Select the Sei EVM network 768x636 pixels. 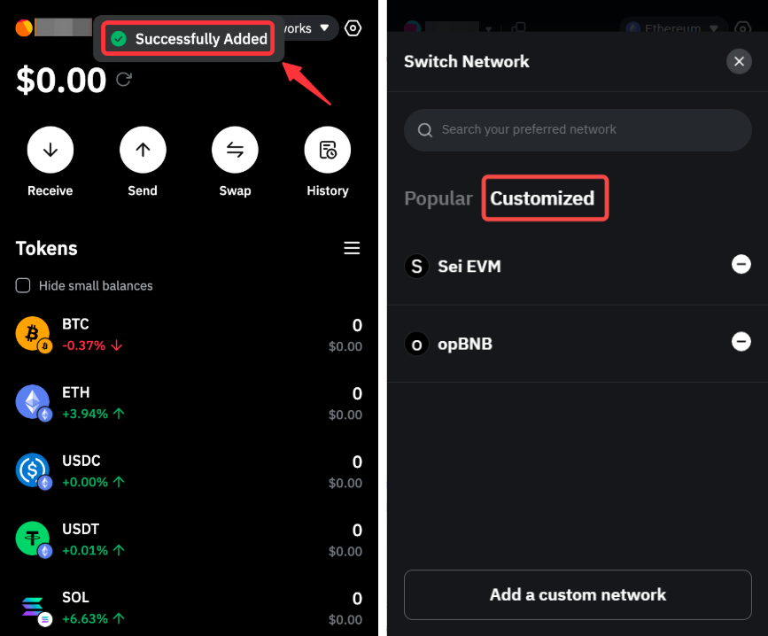pyautogui.click(x=469, y=266)
